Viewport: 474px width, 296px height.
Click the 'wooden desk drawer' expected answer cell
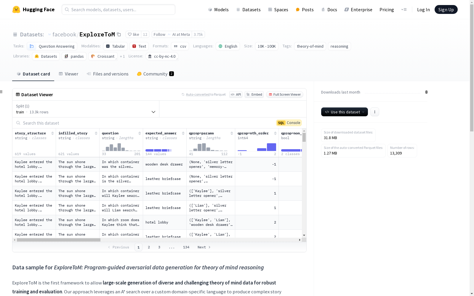165,164
